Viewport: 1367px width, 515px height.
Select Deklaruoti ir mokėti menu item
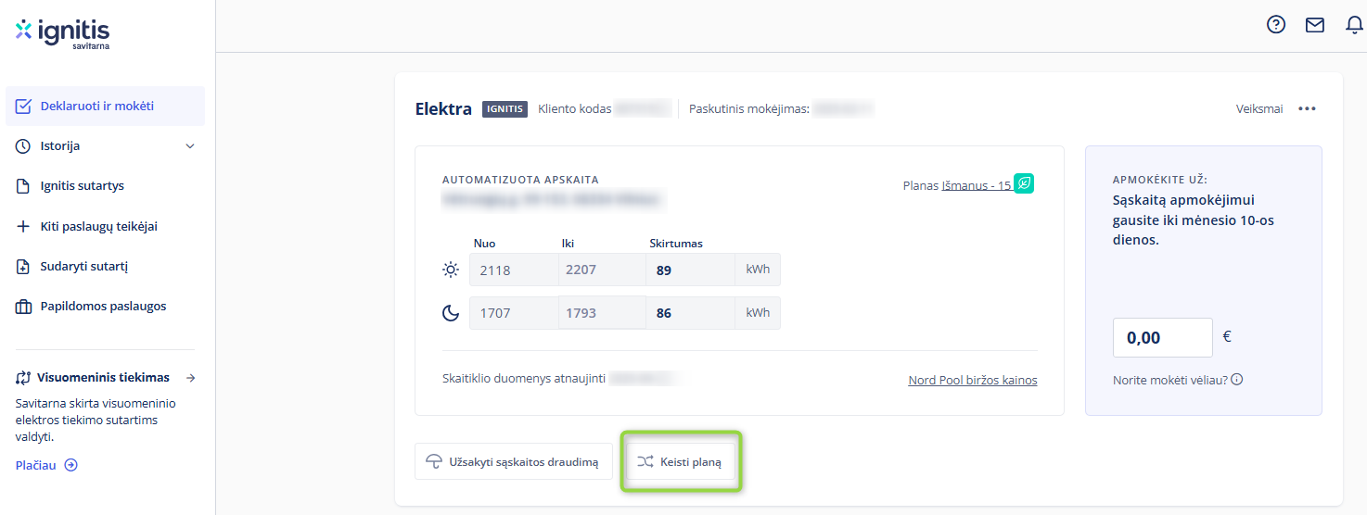97,107
